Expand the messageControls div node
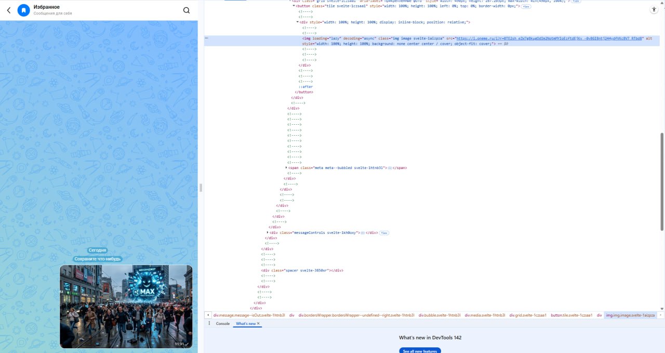The image size is (665, 353). (268, 232)
